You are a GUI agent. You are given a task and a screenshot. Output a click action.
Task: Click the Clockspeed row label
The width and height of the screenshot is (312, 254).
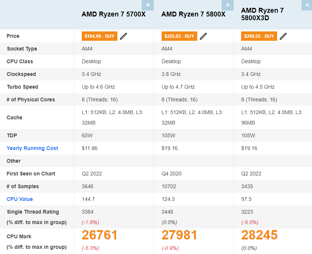click(x=21, y=74)
